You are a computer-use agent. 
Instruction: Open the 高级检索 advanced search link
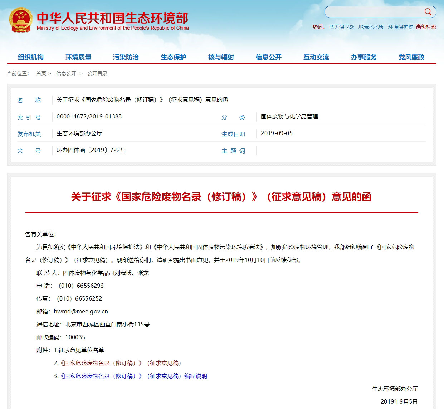point(426,27)
